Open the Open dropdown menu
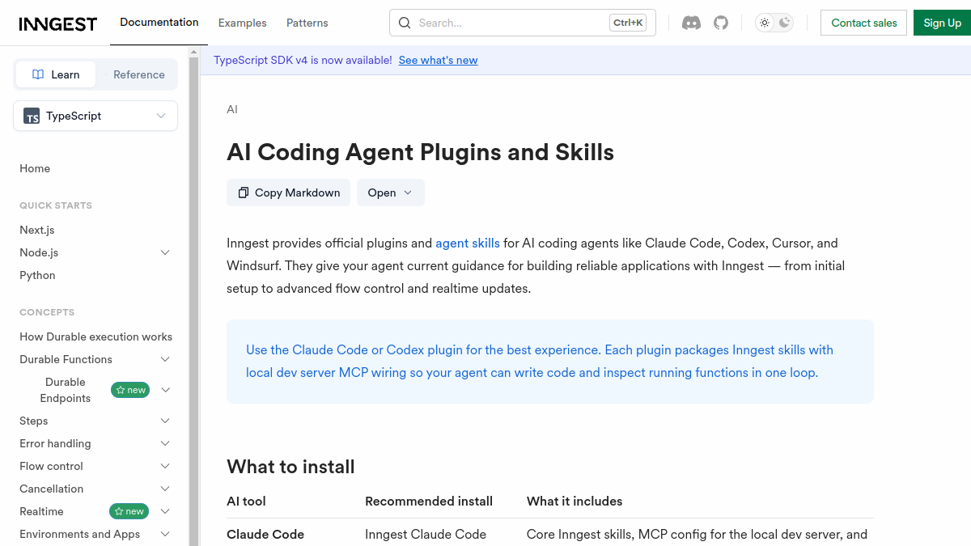971x546 pixels. tap(390, 193)
